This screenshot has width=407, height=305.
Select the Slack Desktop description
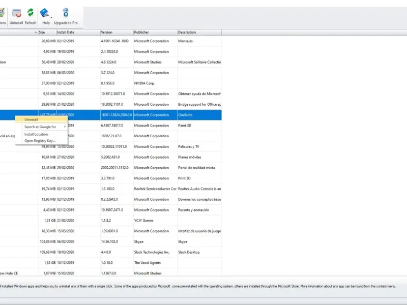click(x=189, y=252)
